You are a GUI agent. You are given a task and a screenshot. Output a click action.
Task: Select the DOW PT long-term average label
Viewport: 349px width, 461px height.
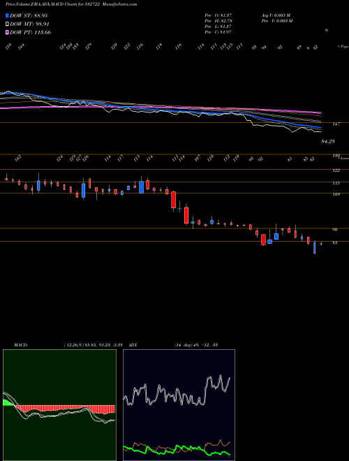(x=31, y=32)
